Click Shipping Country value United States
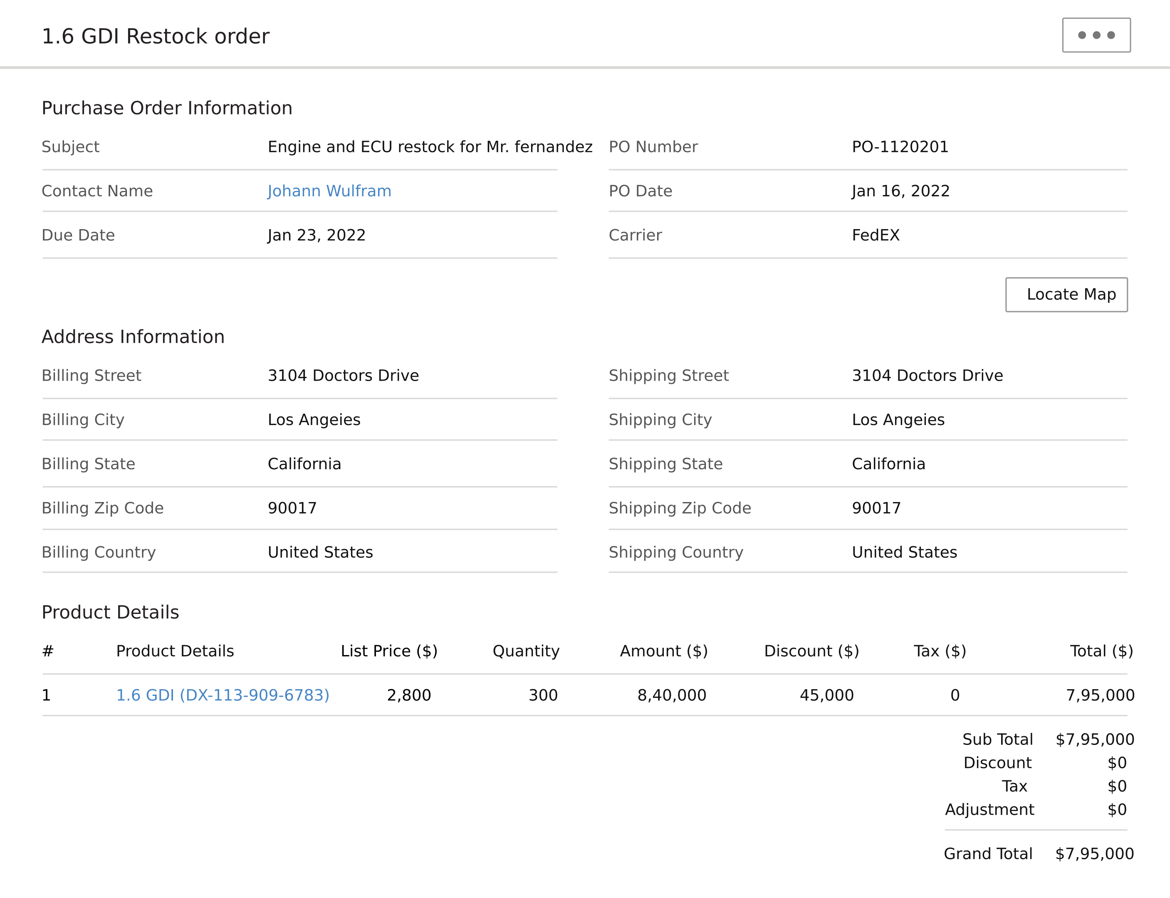This screenshot has height=898, width=1170. [x=904, y=552]
